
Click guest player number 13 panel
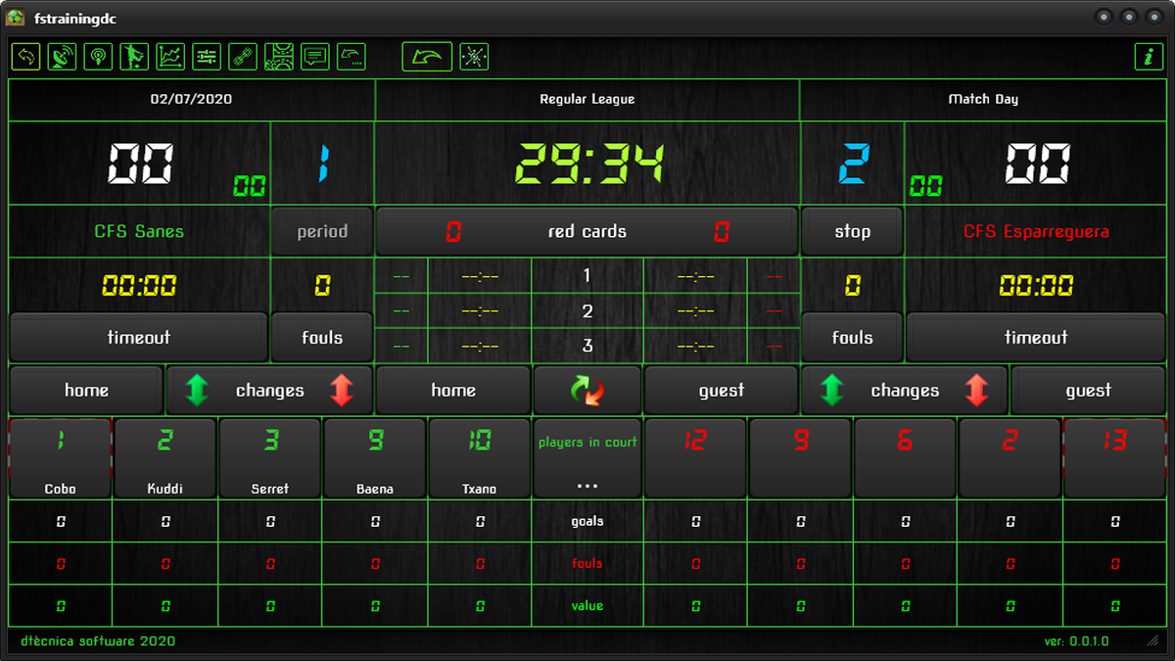[x=1113, y=457]
